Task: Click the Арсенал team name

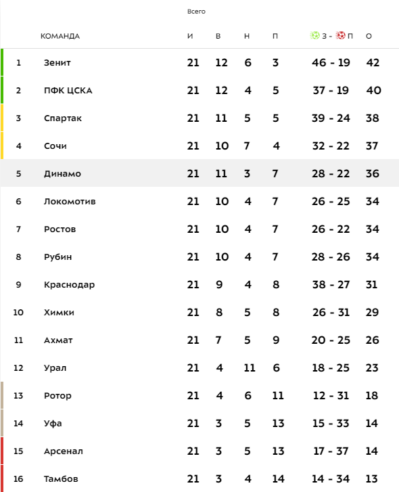Action: coord(64,451)
